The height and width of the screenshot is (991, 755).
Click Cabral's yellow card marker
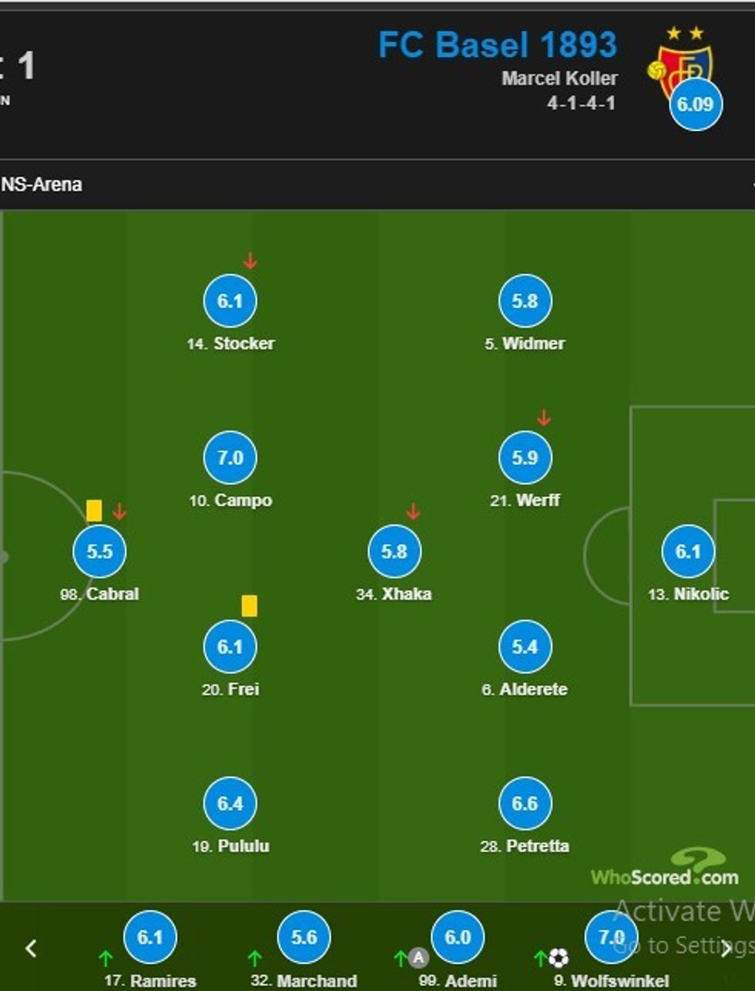93,510
